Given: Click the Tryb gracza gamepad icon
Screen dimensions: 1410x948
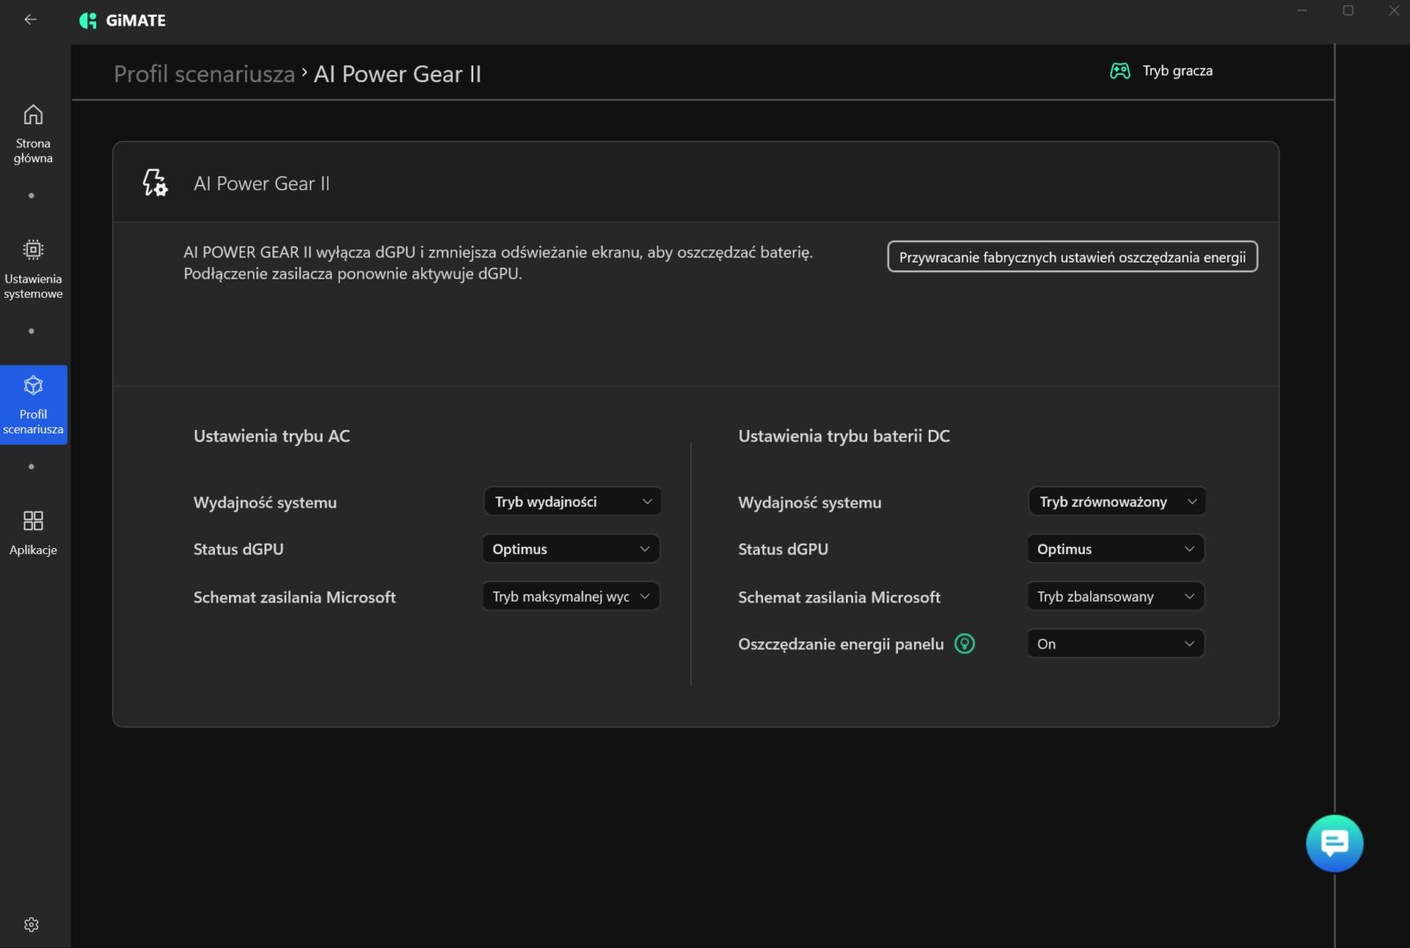Looking at the screenshot, I should [1119, 71].
